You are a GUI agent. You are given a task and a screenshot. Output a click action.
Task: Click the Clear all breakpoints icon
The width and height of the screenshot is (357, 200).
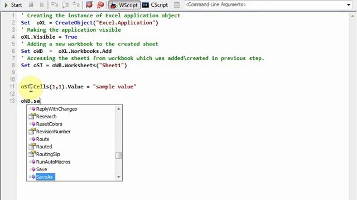click(100, 5)
